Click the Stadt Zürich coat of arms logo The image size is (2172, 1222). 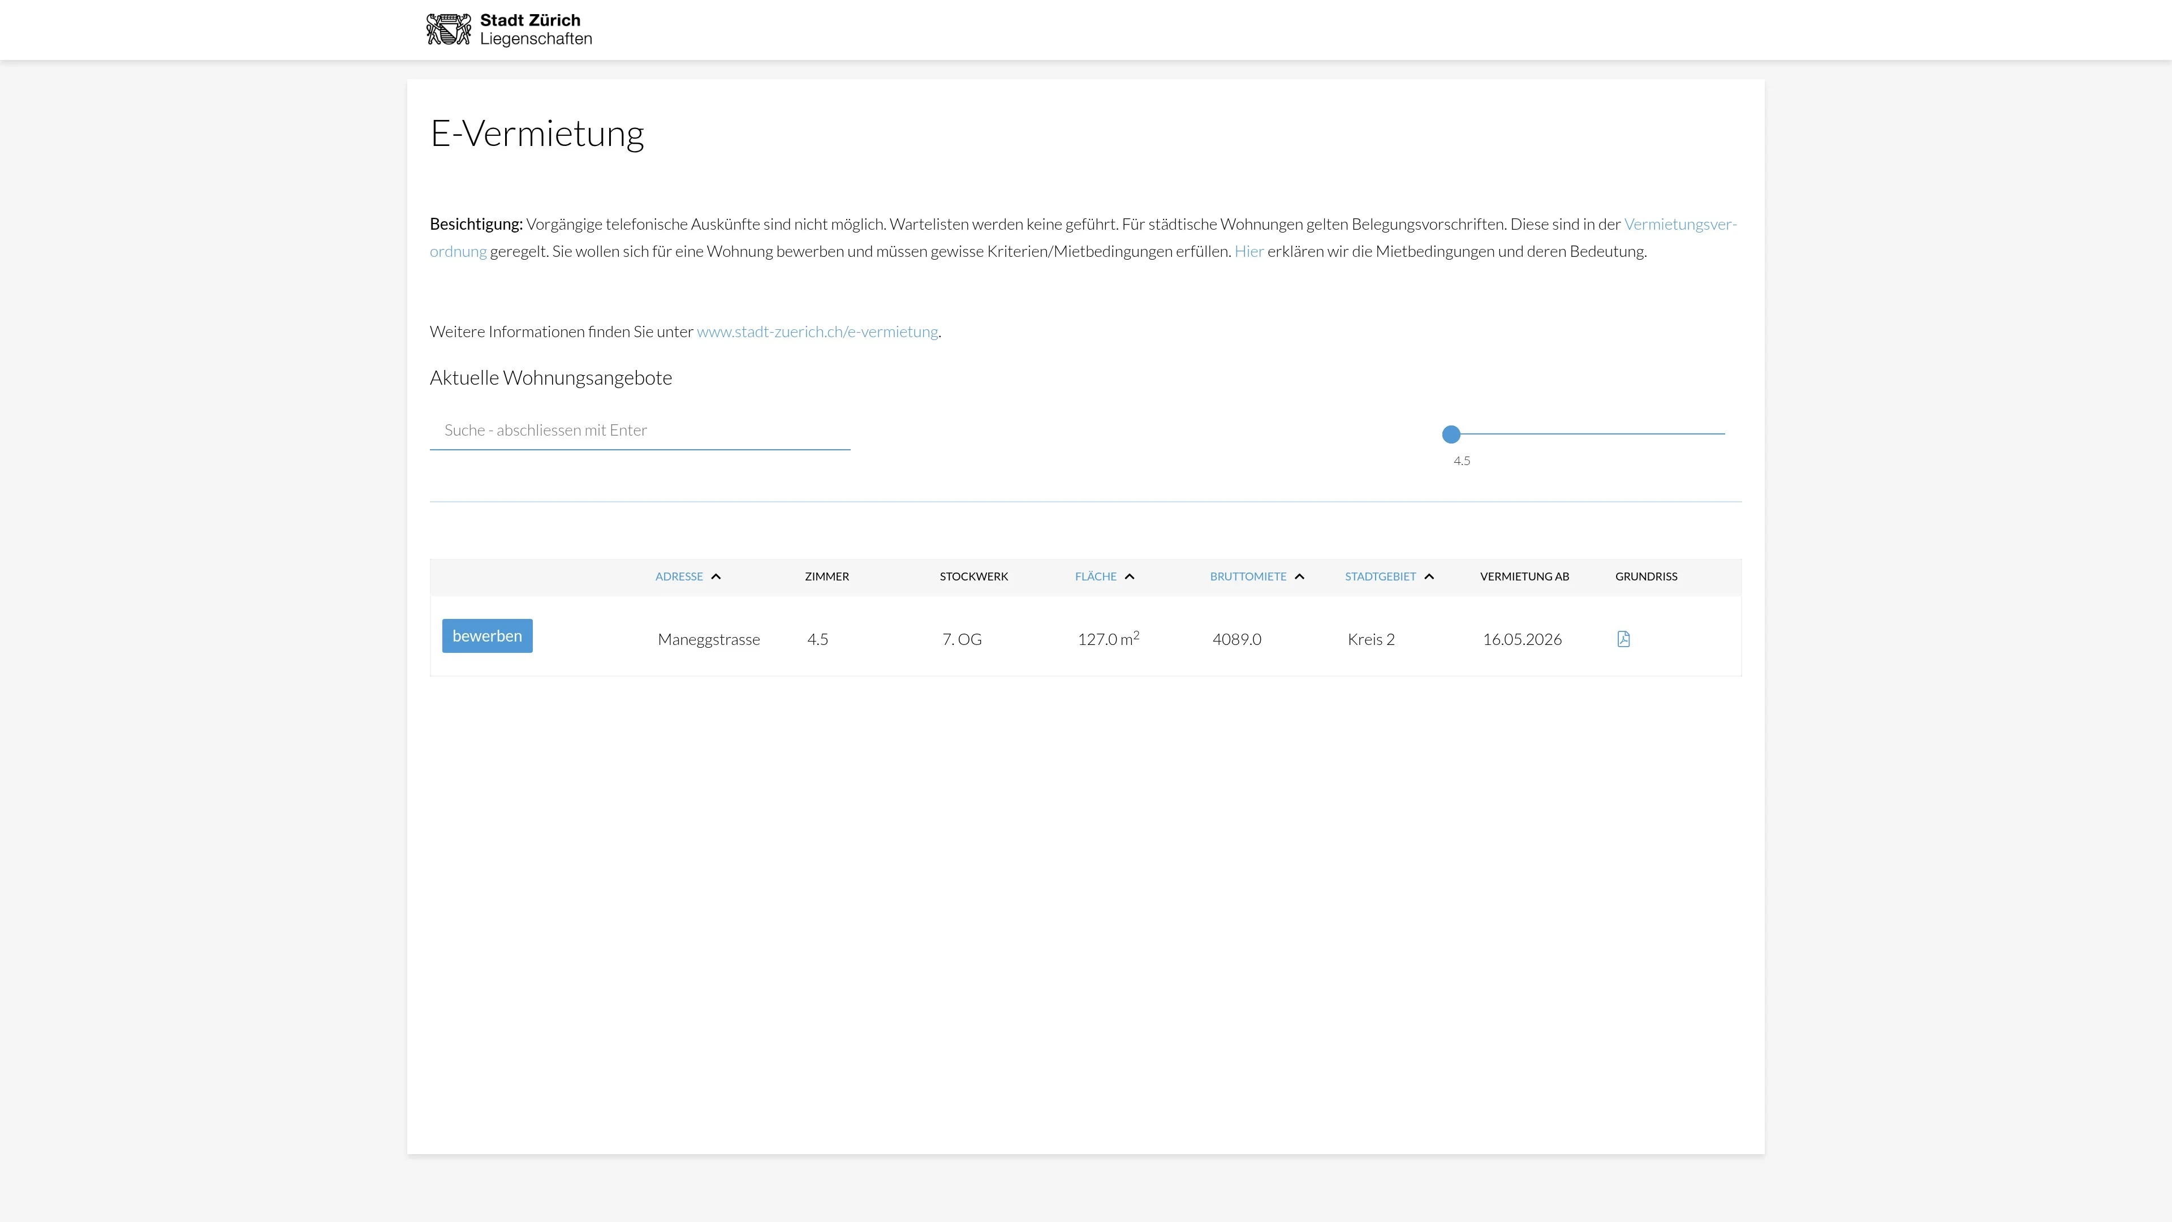(449, 29)
